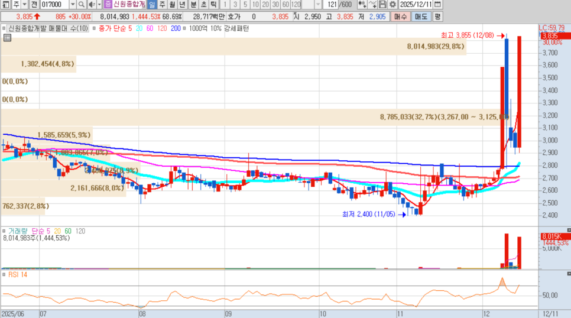The width and height of the screenshot is (571, 318).
Task: Choose the 3 interval button
Action: 235,4
